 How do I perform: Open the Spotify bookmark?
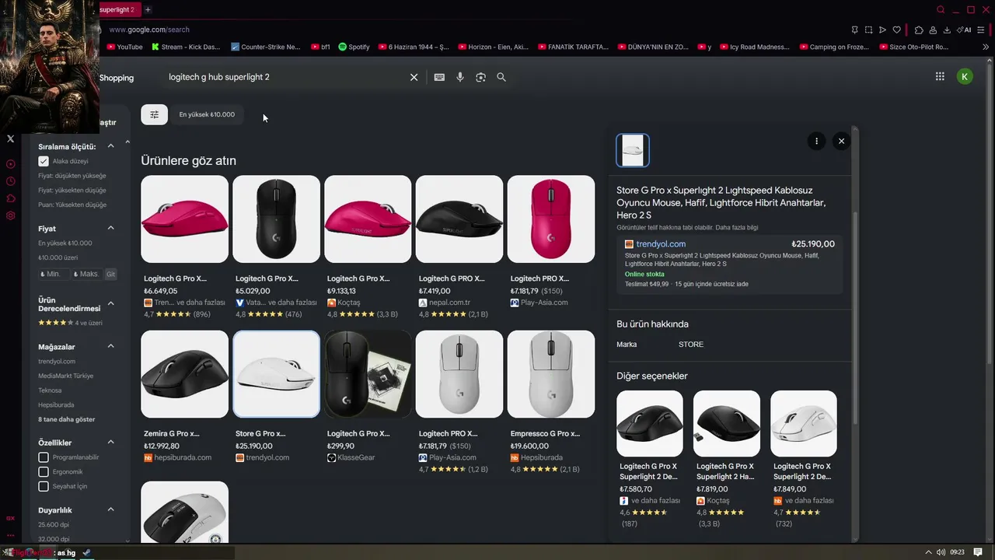[x=354, y=47]
